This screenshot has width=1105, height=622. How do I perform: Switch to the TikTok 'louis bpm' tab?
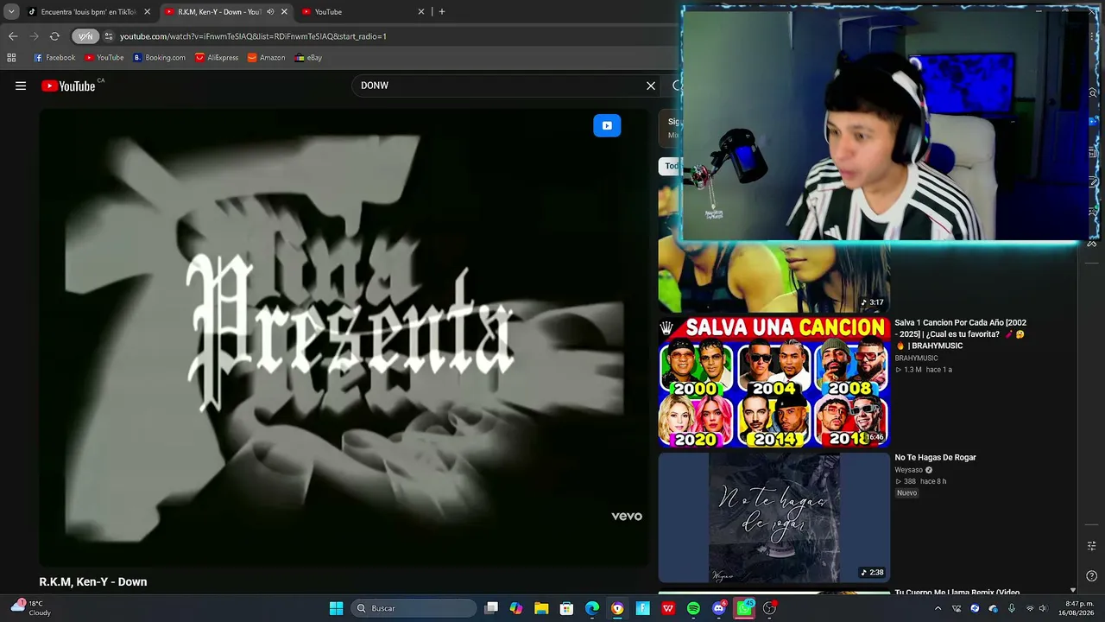click(89, 12)
